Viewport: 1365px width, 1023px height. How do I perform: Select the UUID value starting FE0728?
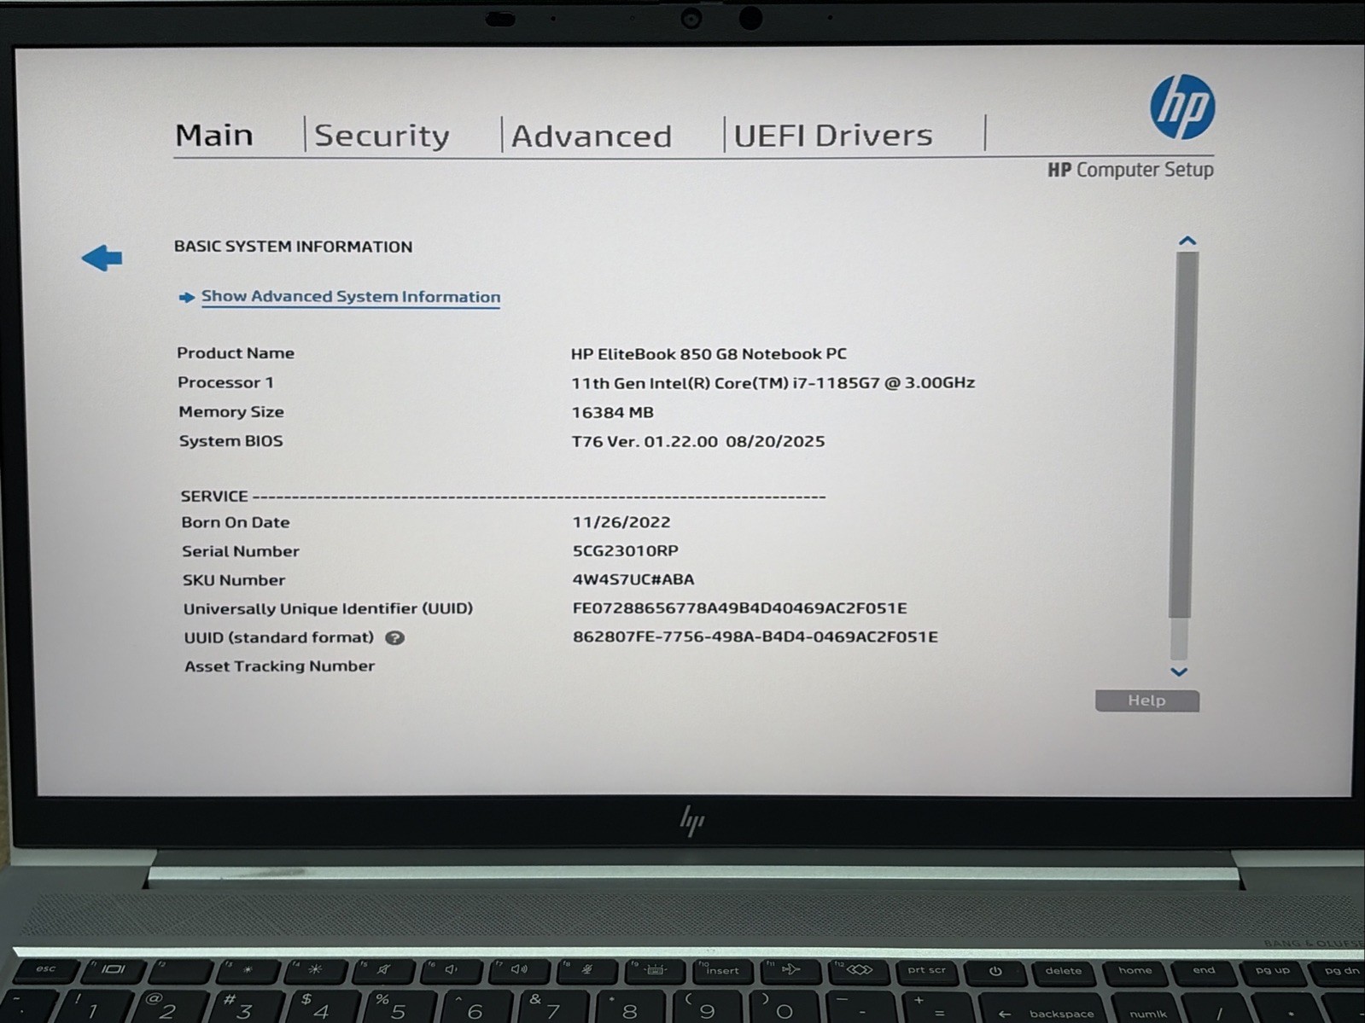(x=739, y=608)
